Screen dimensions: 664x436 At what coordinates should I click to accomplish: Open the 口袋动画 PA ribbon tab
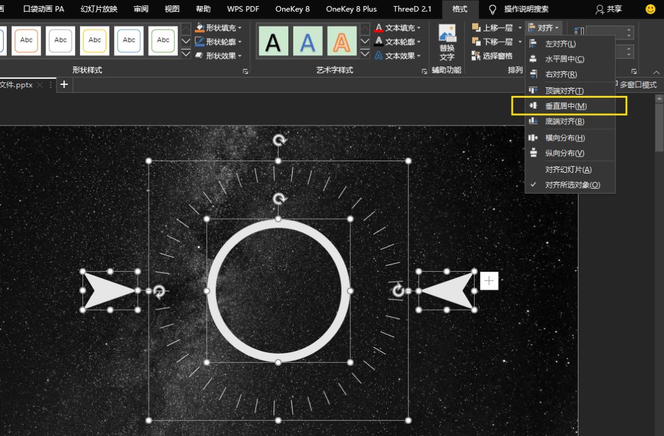pos(44,9)
